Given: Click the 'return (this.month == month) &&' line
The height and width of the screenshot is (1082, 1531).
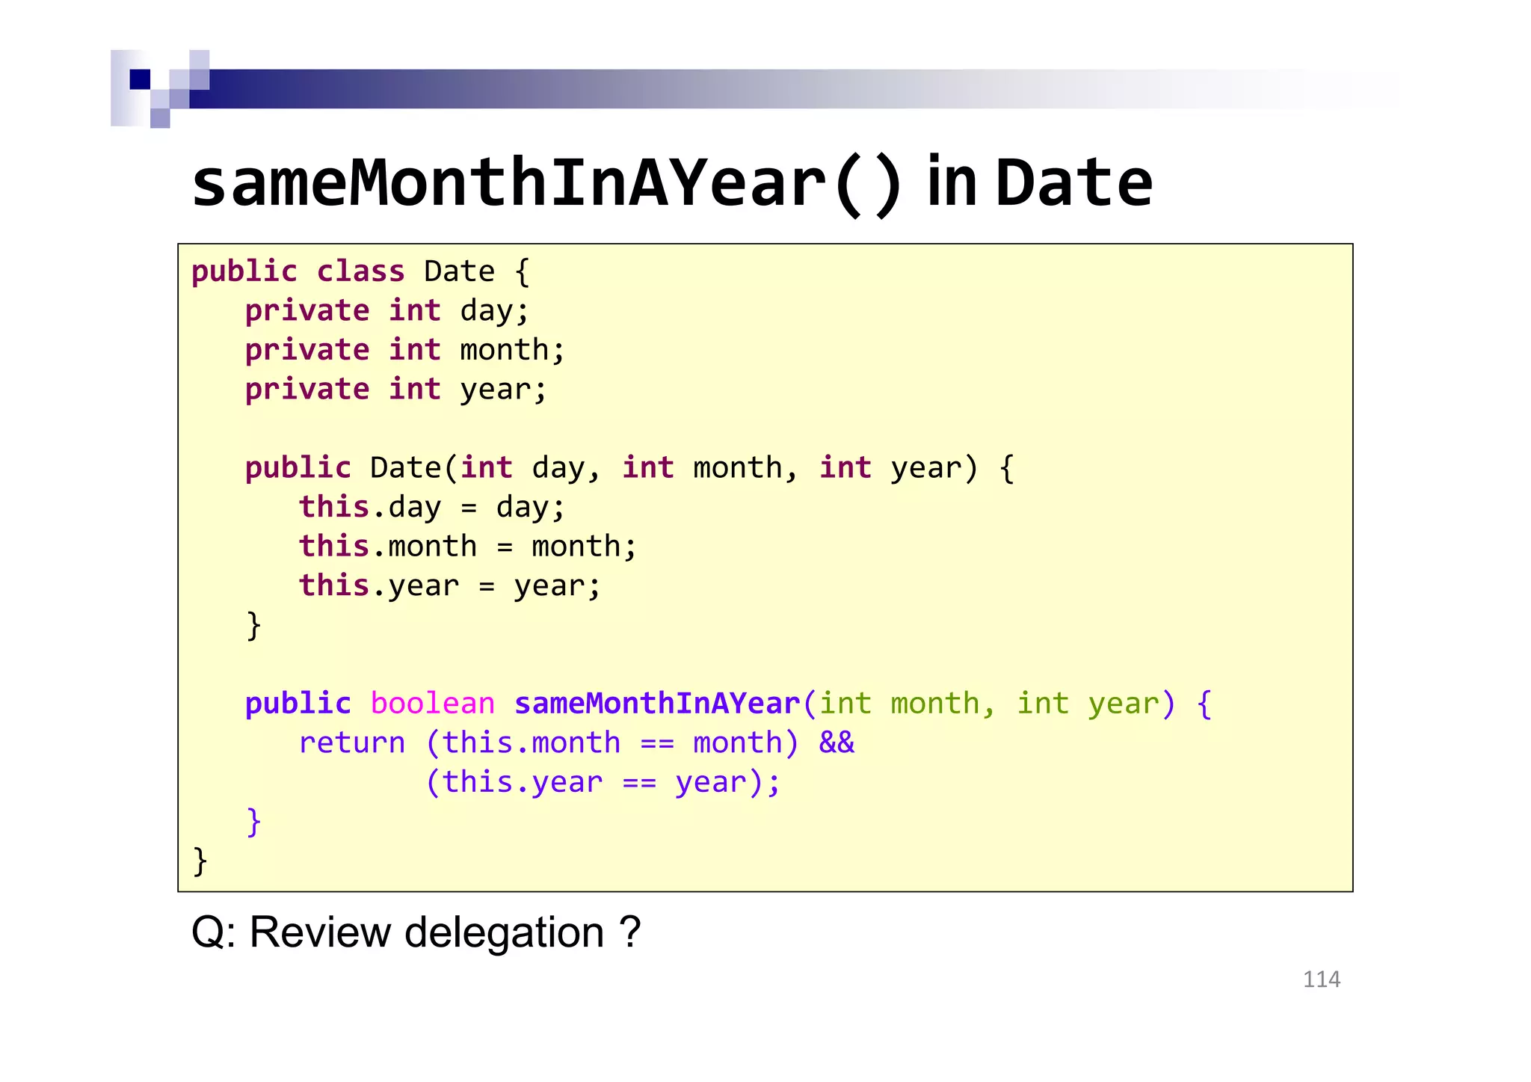Looking at the screenshot, I should click(576, 743).
